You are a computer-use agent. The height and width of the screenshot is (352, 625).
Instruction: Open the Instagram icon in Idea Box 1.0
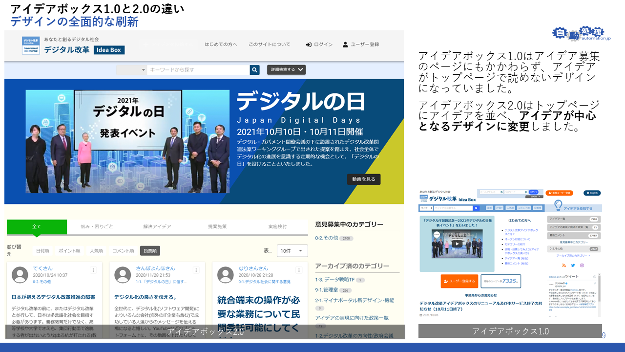click(x=582, y=265)
